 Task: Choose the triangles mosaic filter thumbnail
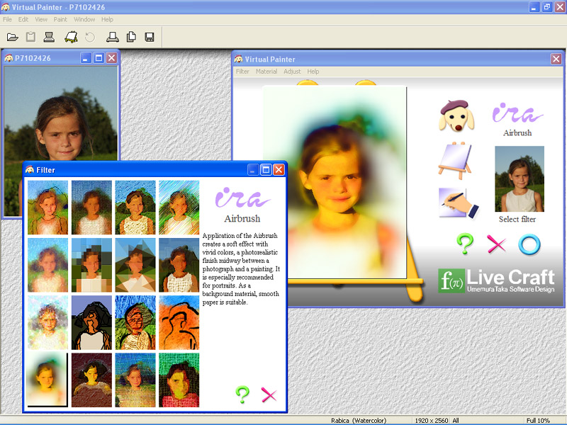pyautogui.click(x=135, y=265)
